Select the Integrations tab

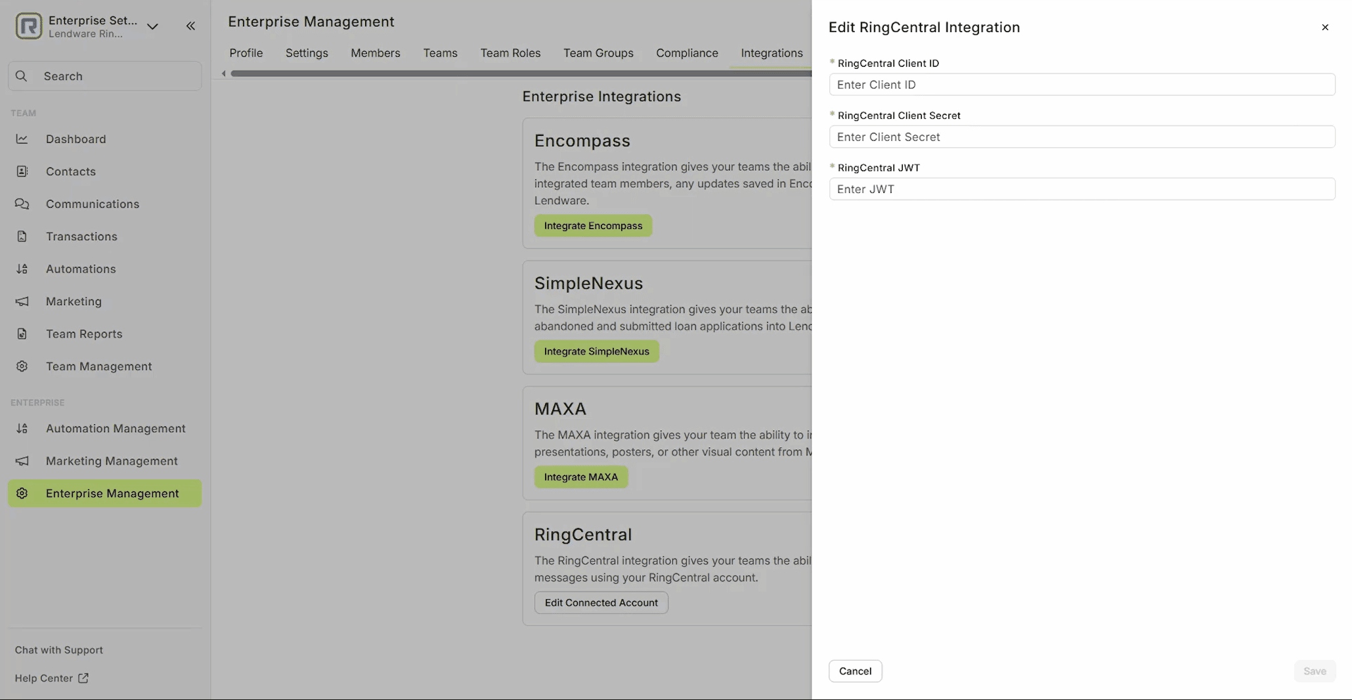tap(772, 53)
